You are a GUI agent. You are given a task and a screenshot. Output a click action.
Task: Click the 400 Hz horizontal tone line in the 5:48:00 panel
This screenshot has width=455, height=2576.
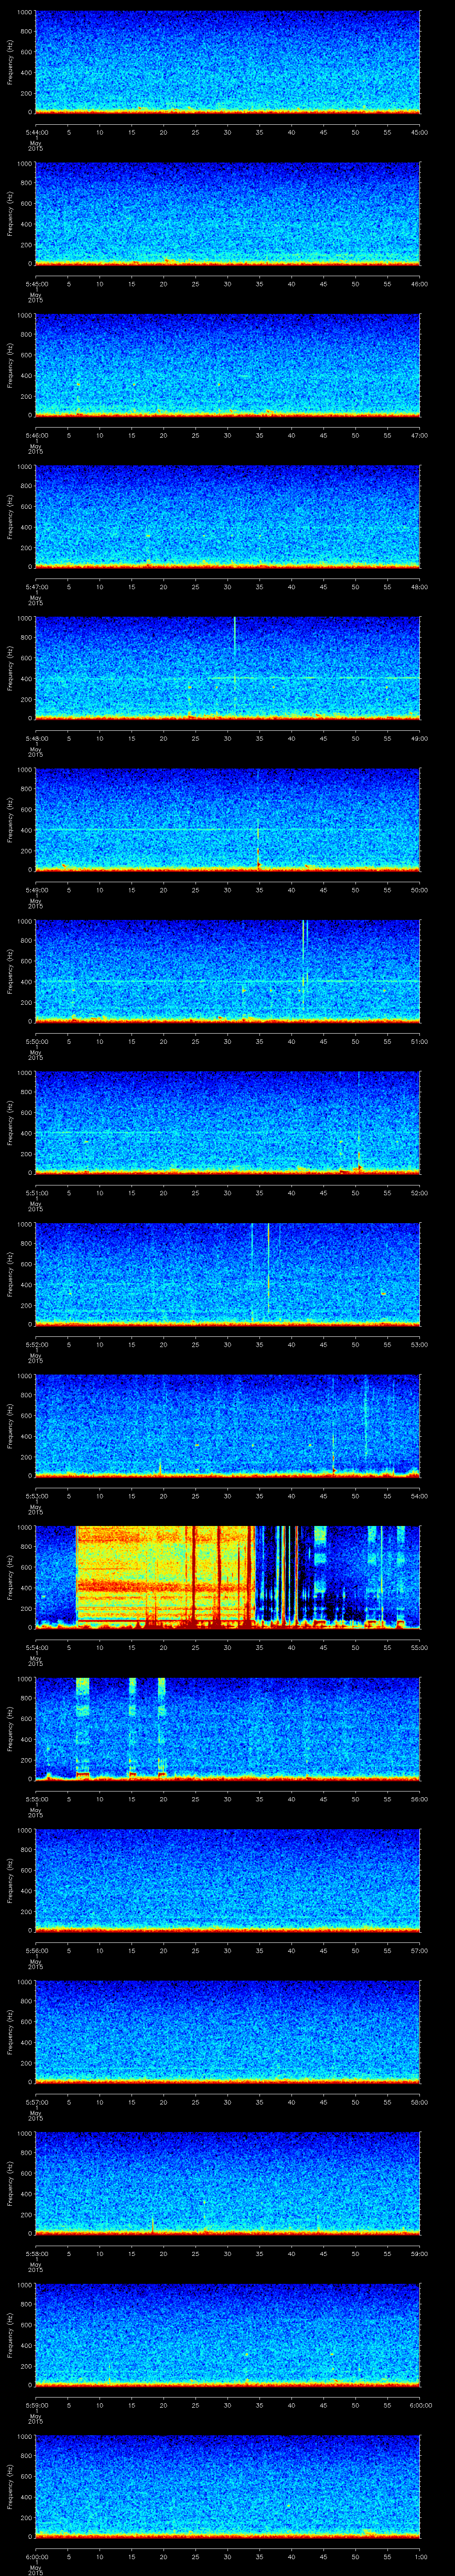227,678
